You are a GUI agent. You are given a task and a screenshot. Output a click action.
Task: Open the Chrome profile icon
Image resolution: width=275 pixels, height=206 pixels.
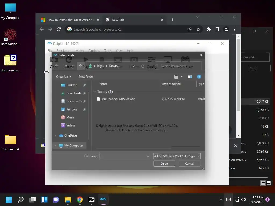226,29
